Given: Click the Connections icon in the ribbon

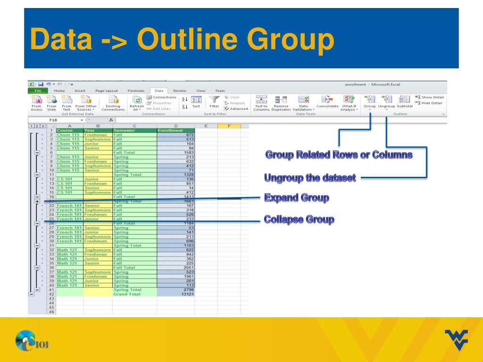Looking at the screenshot, I should [161, 97].
